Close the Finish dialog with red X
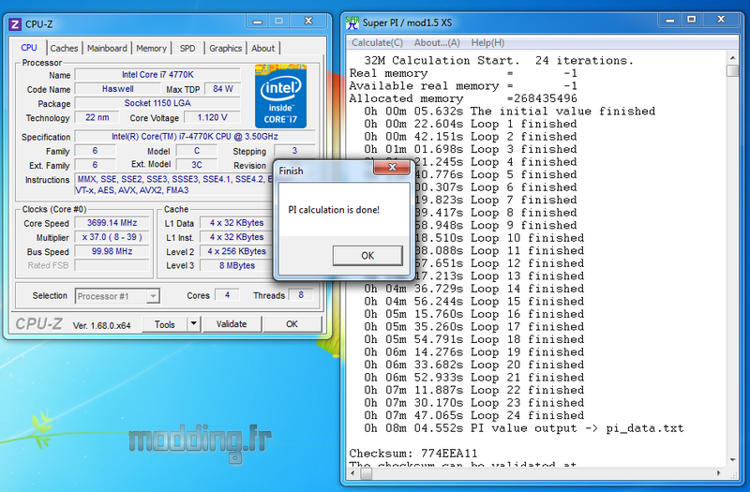The width and height of the screenshot is (750, 492). point(392,167)
